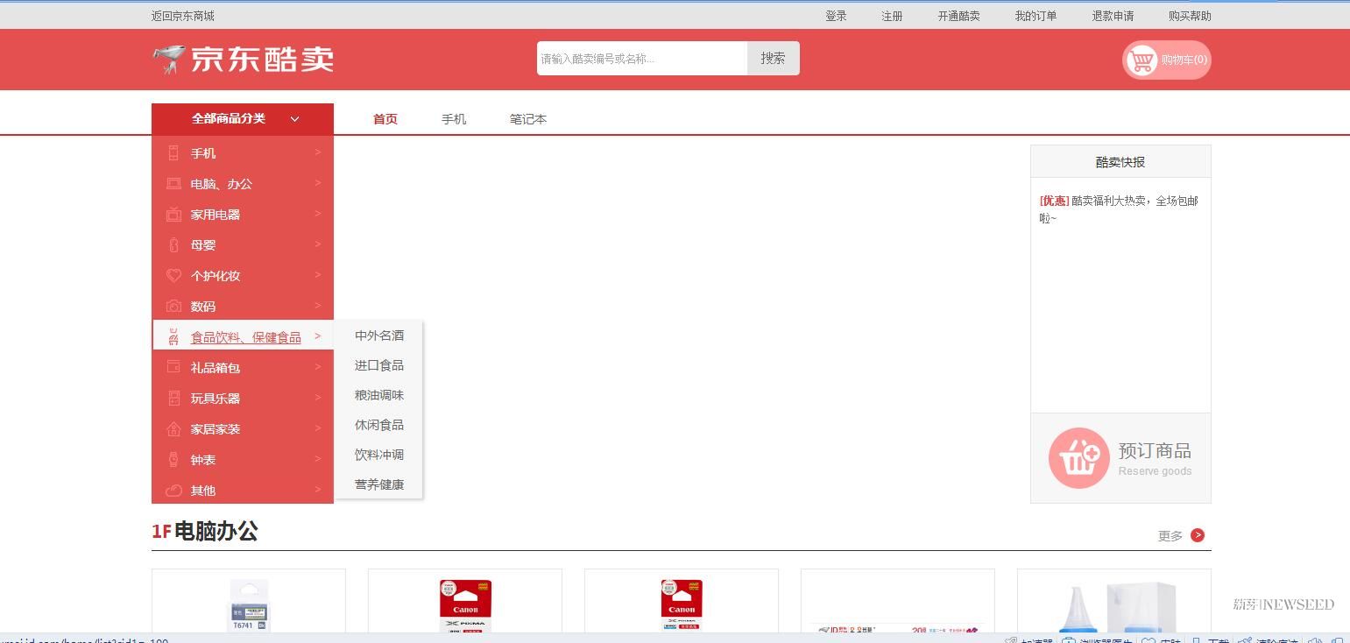1350x643 pixels.
Task: Expand the 玩具乐器 category arrow
Action: (318, 398)
